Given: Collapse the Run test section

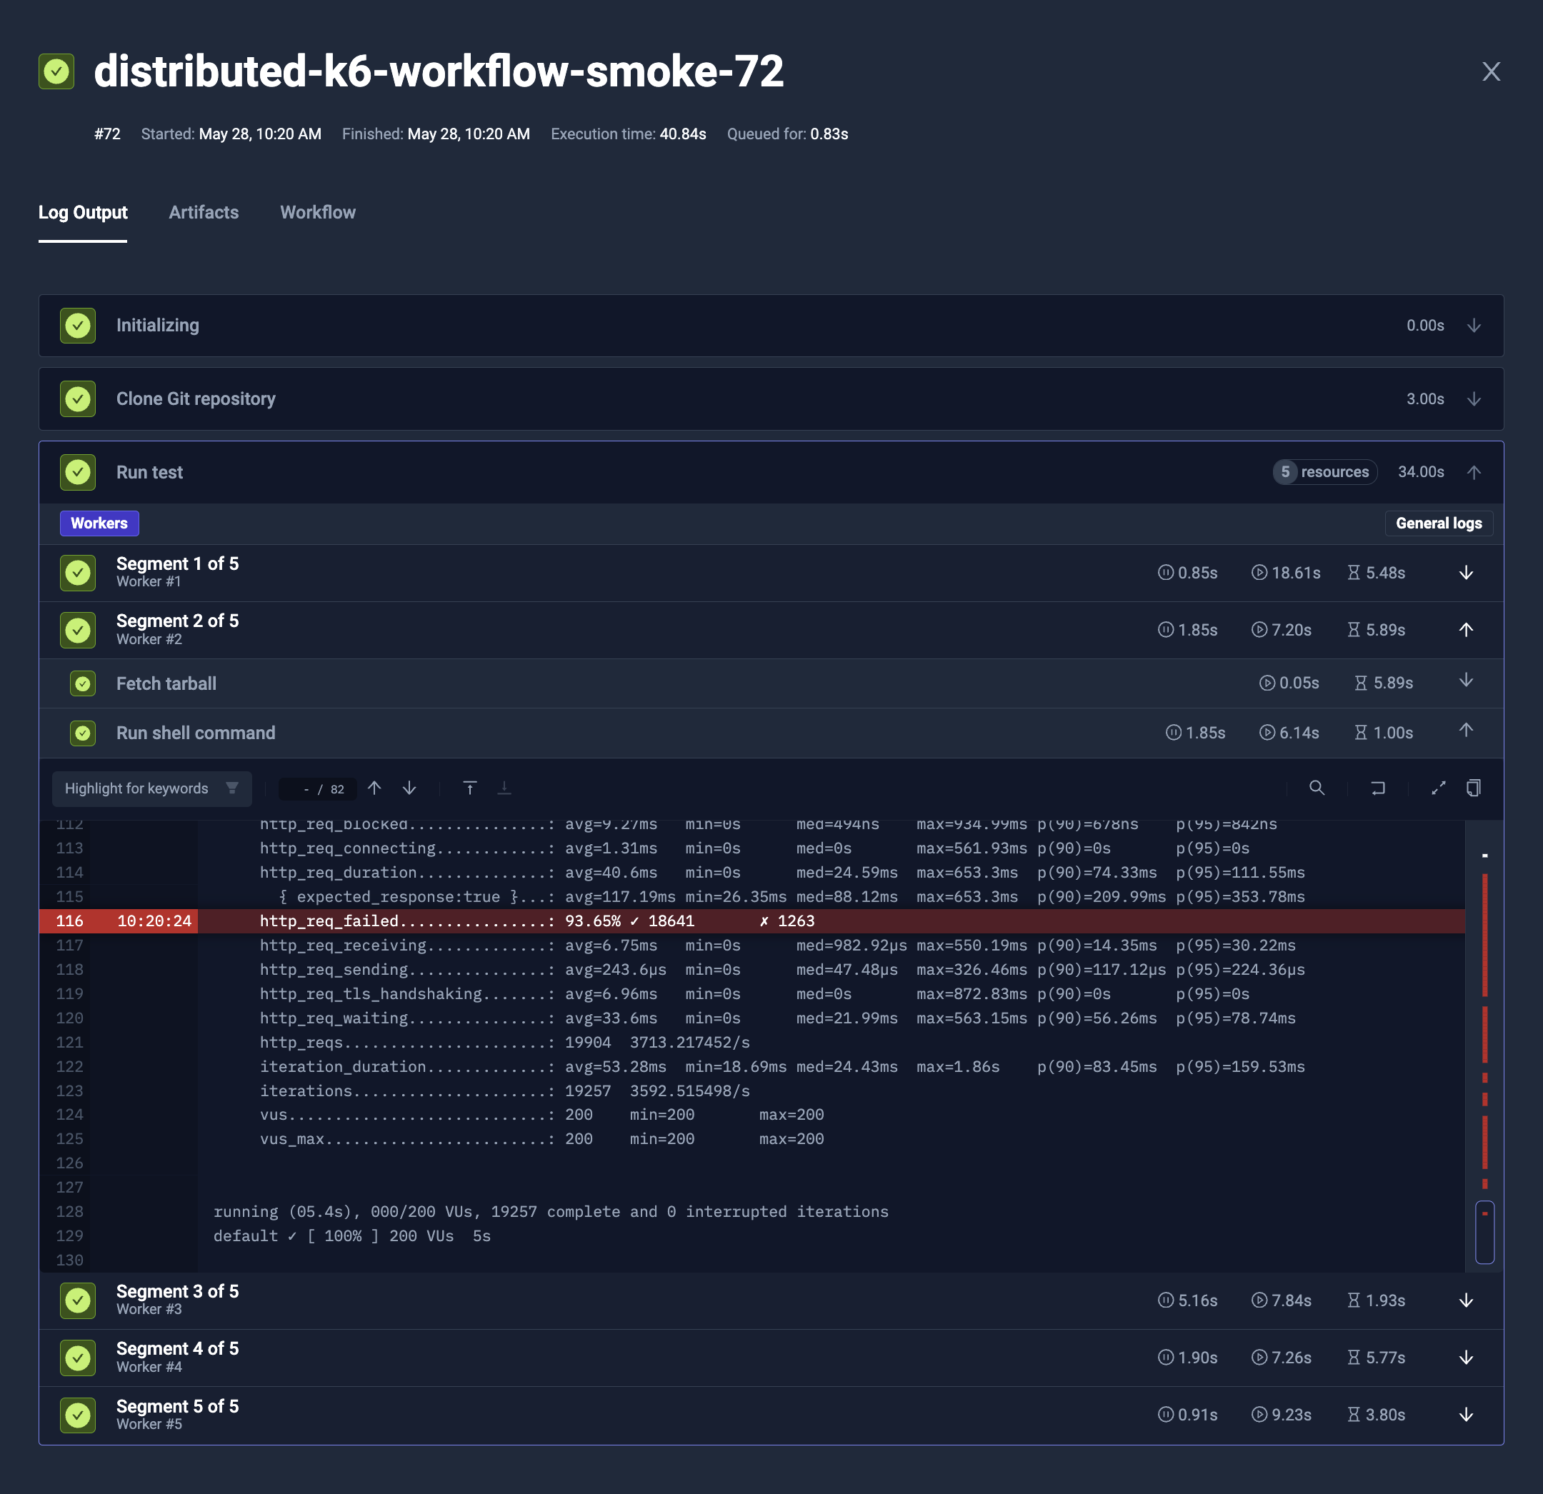Looking at the screenshot, I should pos(1474,471).
